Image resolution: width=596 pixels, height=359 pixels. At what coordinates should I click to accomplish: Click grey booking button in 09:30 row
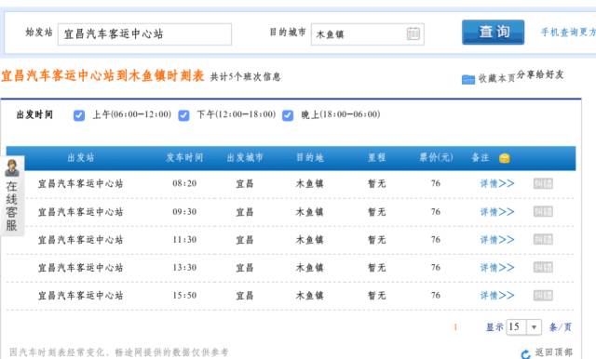click(543, 212)
